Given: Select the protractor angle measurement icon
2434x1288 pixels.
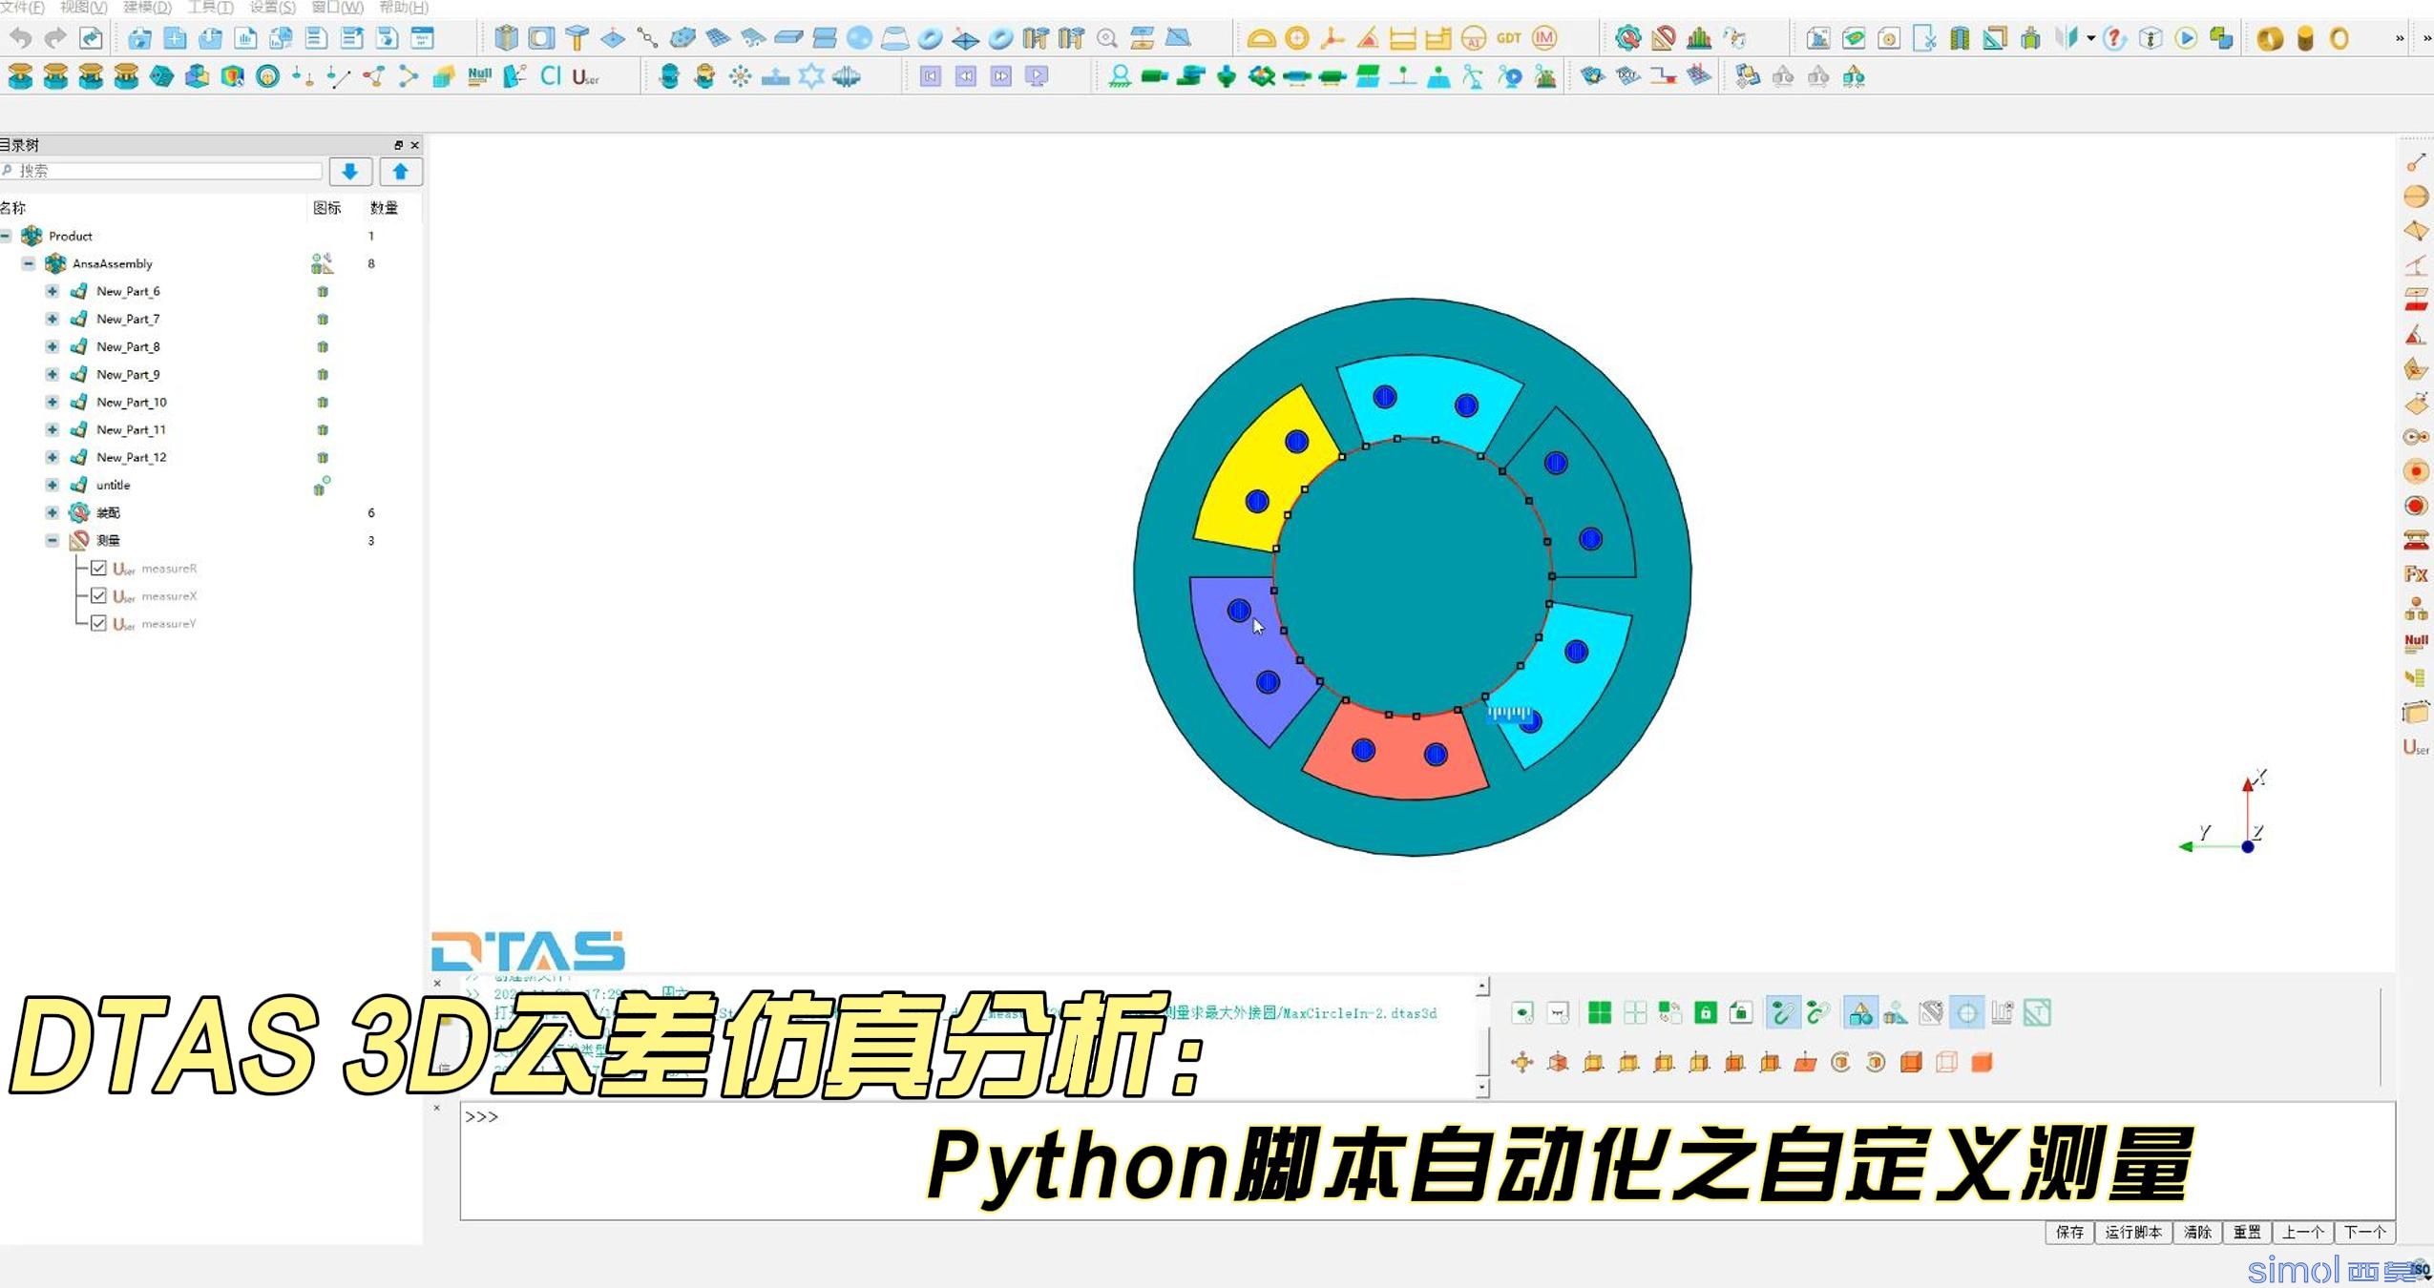Looking at the screenshot, I should [x=1261, y=38].
